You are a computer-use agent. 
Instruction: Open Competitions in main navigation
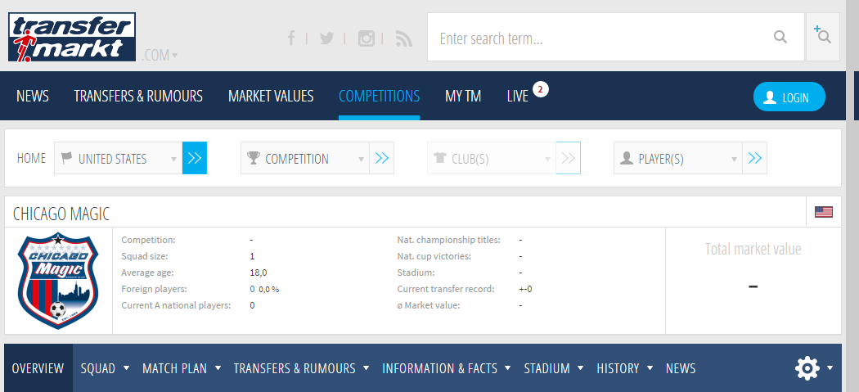click(x=379, y=96)
